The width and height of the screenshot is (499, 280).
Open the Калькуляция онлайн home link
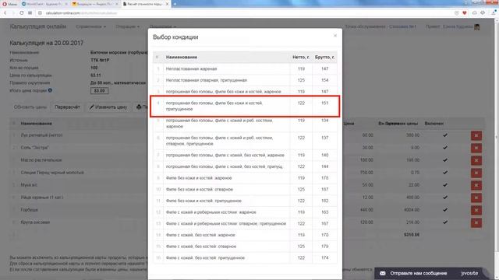coord(38,26)
